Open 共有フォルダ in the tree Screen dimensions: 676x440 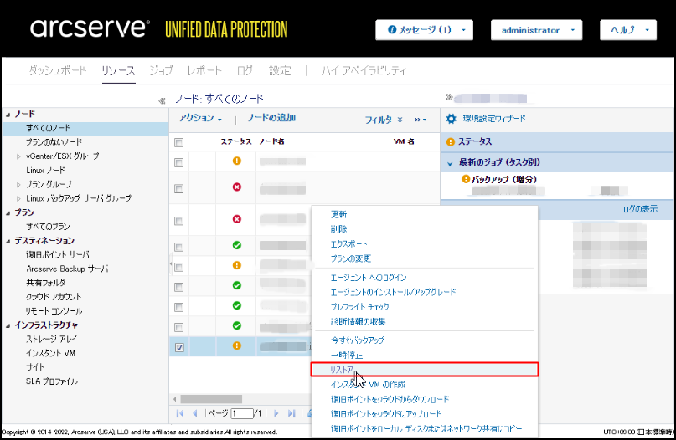point(46,283)
